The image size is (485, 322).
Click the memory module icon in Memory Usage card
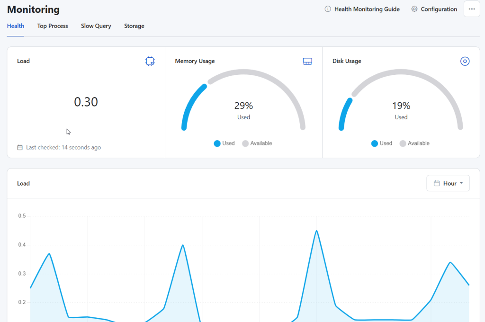(x=307, y=61)
